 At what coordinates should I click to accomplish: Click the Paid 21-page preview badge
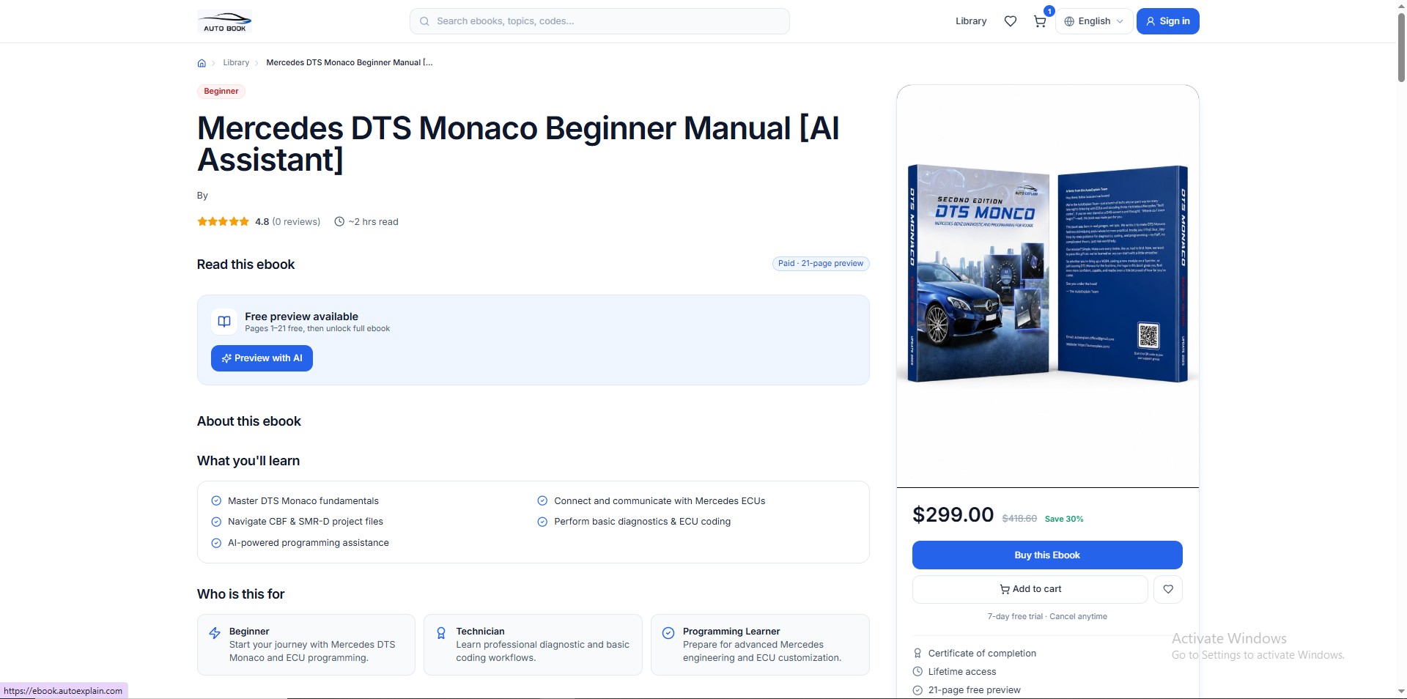(821, 264)
